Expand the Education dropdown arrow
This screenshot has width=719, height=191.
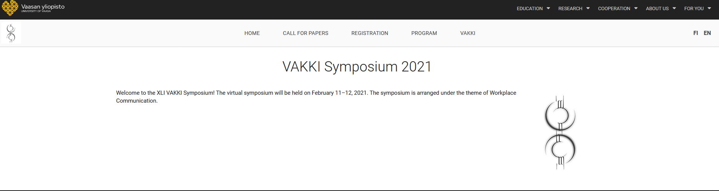click(548, 8)
